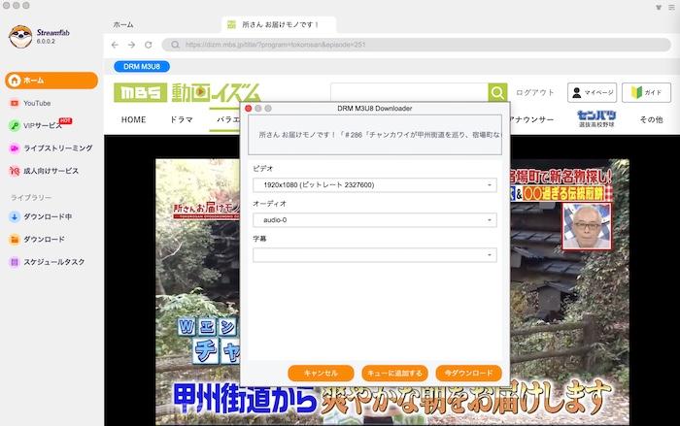Go forward with the browser arrow
The width and height of the screenshot is (680, 426).
coord(131,45)
